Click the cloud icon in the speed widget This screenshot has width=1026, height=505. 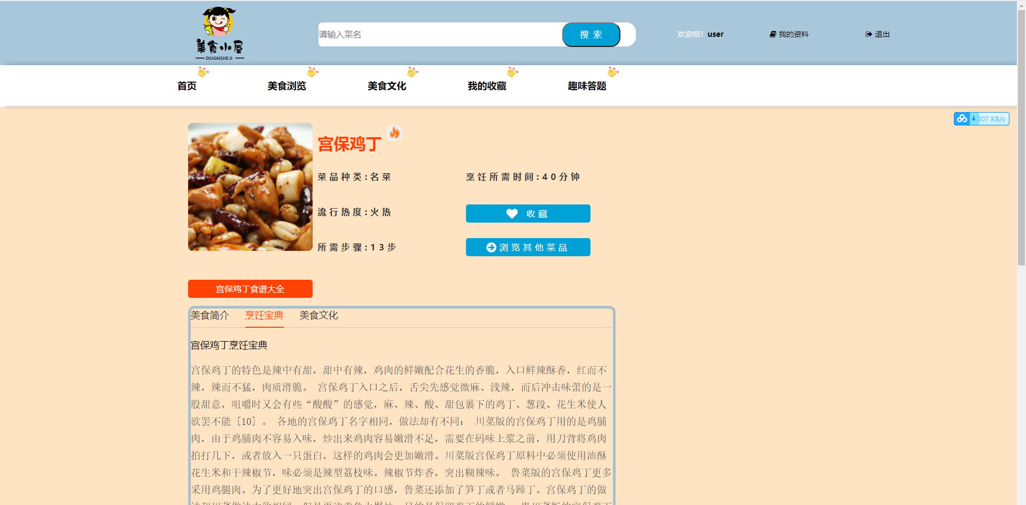coord(963,119)
